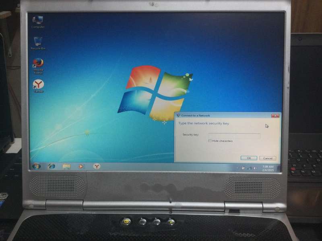Select the Computer desktop icon
Screen dimensions: 322x241
tap(38, 22)
